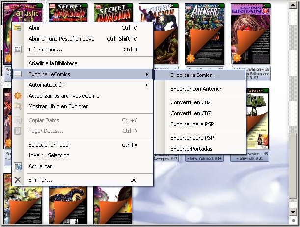This screenshot has height=227, width=300.
Task: Click the disabled Pegar Datos… entry
Action: click(x=82, y=131)
